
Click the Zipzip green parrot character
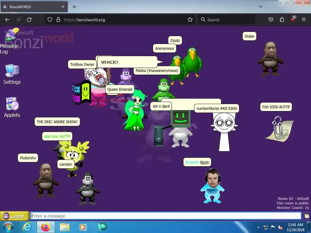(x=192, y=62)
